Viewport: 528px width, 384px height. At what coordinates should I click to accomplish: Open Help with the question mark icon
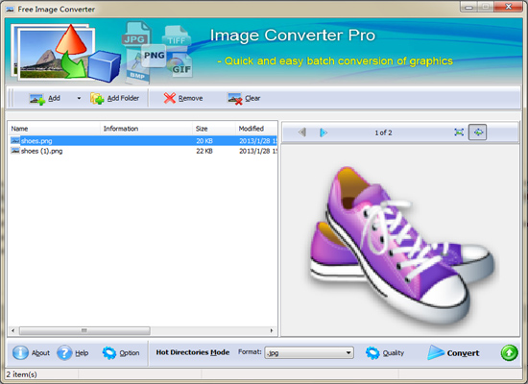click(64, 352)
